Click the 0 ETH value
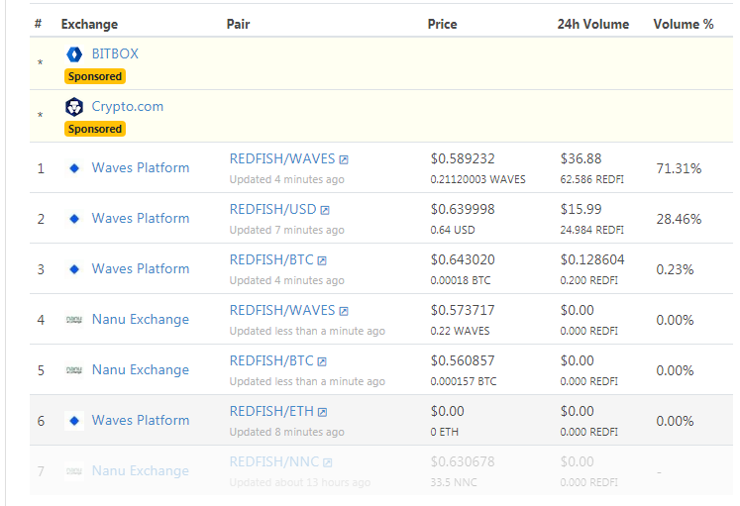This screenshot has width=740, height=506. click(x=444, y=432)
